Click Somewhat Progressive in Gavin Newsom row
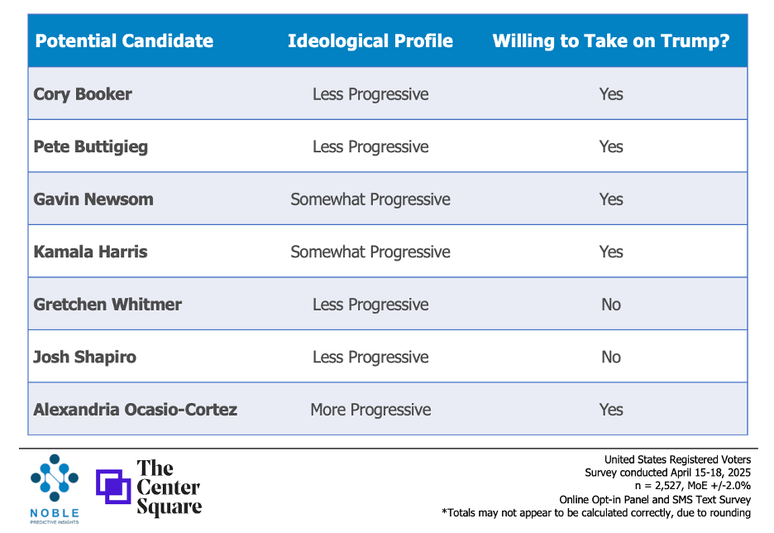This screenshot has height=533, width=774. coord(370,199)
